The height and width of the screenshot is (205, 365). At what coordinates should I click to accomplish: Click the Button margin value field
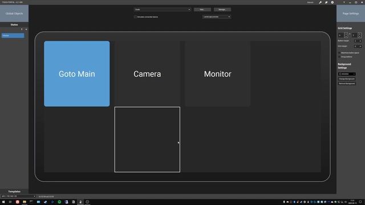click(356, 41)
